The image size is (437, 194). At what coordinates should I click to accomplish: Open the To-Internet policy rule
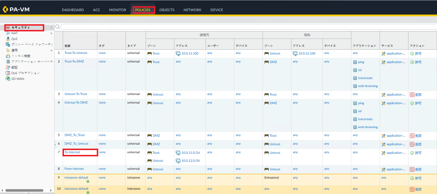72,152
